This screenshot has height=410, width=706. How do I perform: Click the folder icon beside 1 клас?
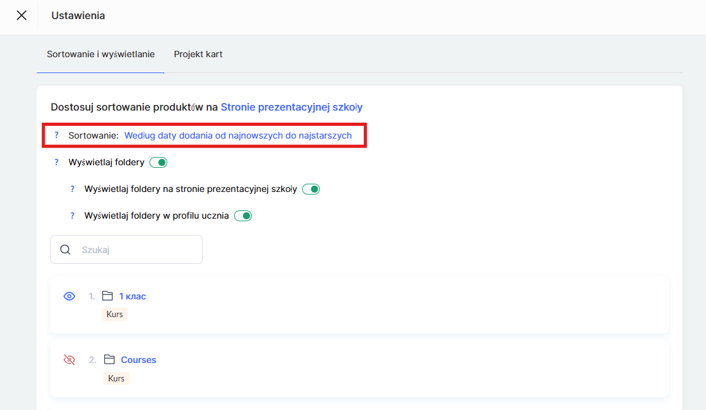click(107, 296)
